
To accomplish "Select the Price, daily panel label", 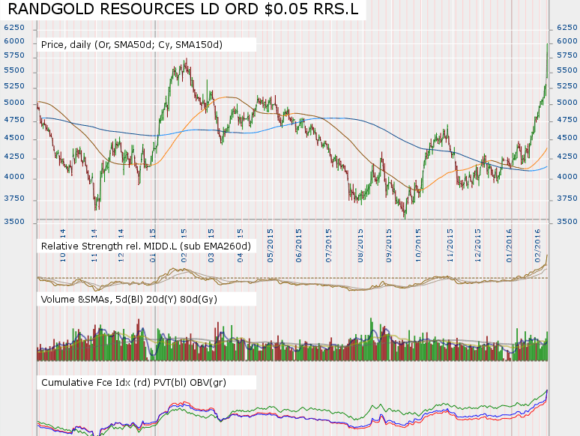I will click(x=132, y=44).
